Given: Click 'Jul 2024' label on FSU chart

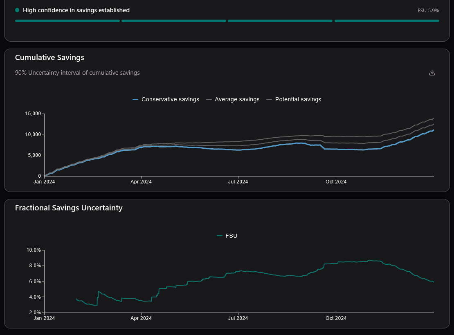Looking at the screenshot, I should pyautogui.click(x=238, y=318).
